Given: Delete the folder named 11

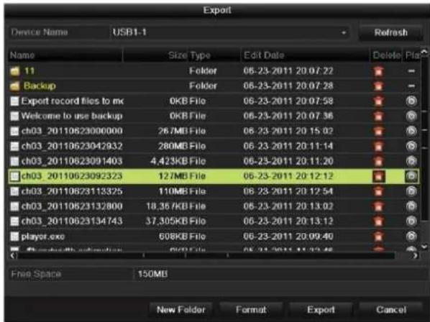Looking at the screenshot, I should (x=378, y=71).
